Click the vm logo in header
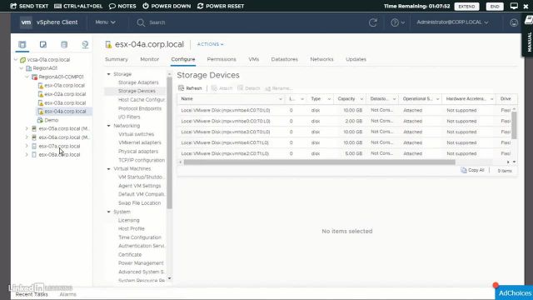533x300 pixels. 26,22
